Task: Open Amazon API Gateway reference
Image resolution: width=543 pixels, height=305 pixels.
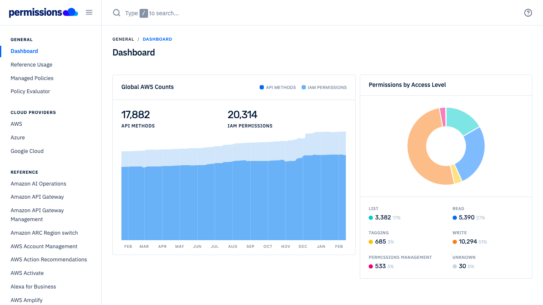Action: pos(37,197)
